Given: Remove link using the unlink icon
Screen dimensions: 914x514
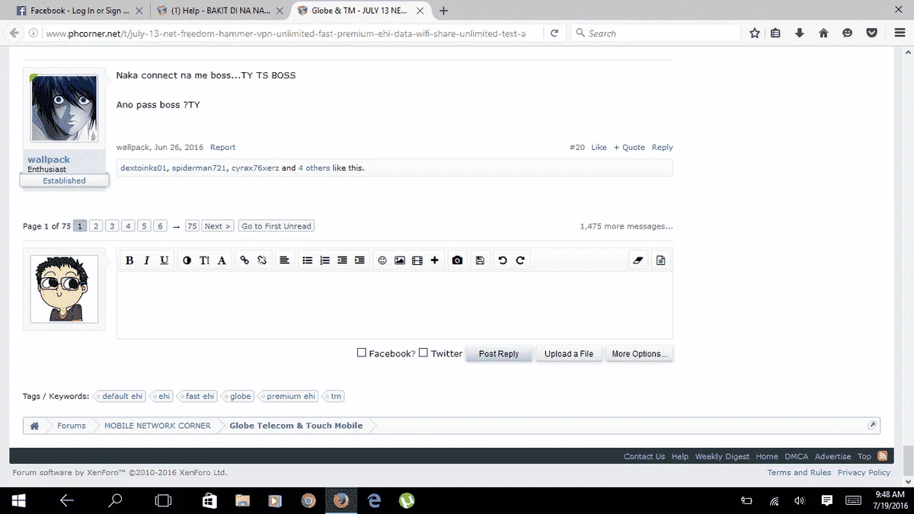Looking at the screenshot, I should point(262,260).
